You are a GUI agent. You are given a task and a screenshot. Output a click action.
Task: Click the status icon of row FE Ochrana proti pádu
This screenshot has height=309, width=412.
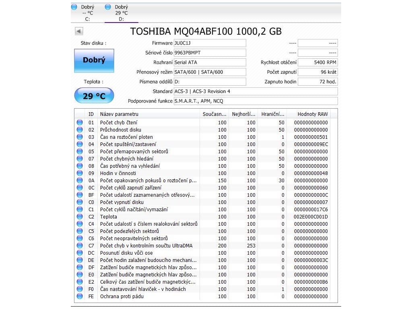(x=80, y=297)
